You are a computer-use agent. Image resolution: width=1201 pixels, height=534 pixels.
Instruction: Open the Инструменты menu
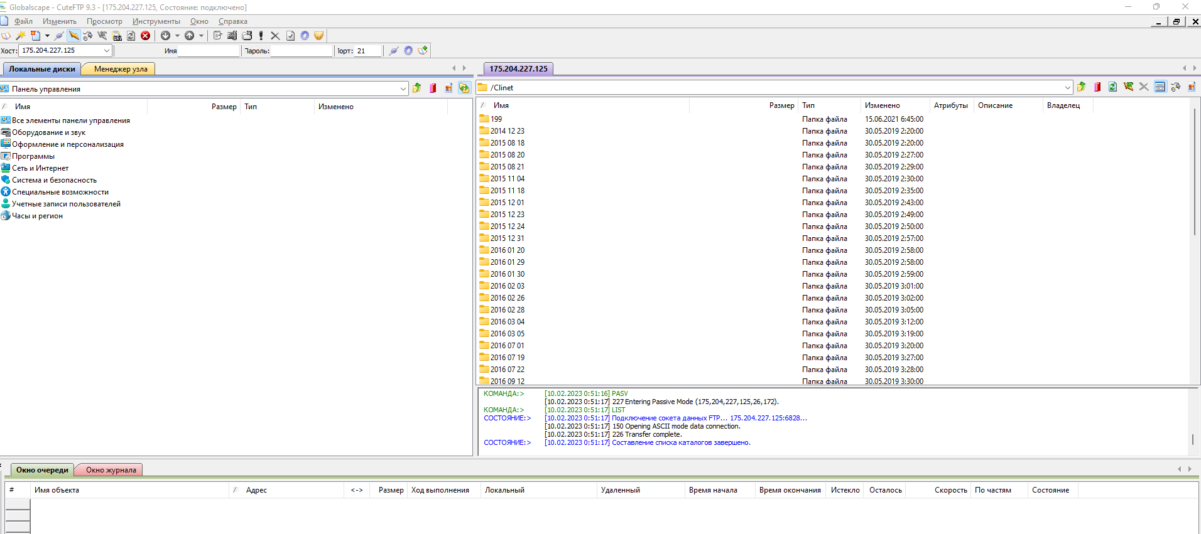click(156, 21)
